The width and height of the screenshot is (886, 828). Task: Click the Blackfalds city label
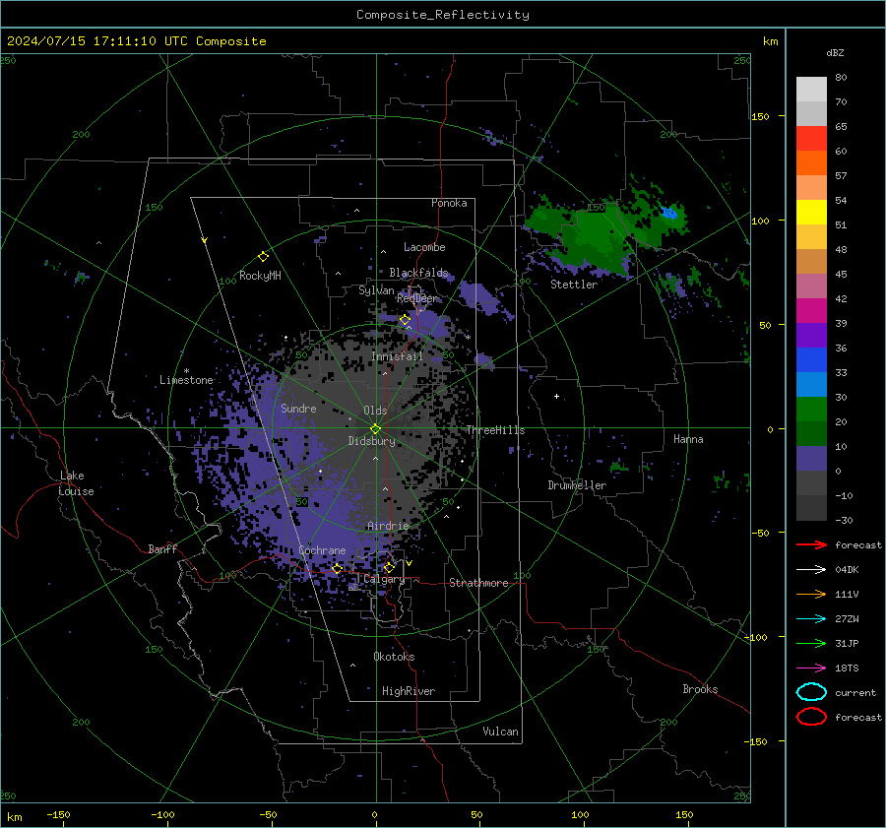click(x=418, y=273)
